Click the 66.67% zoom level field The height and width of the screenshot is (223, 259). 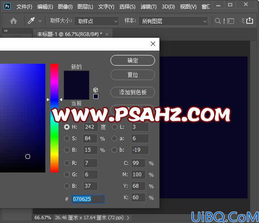[43, 217]
